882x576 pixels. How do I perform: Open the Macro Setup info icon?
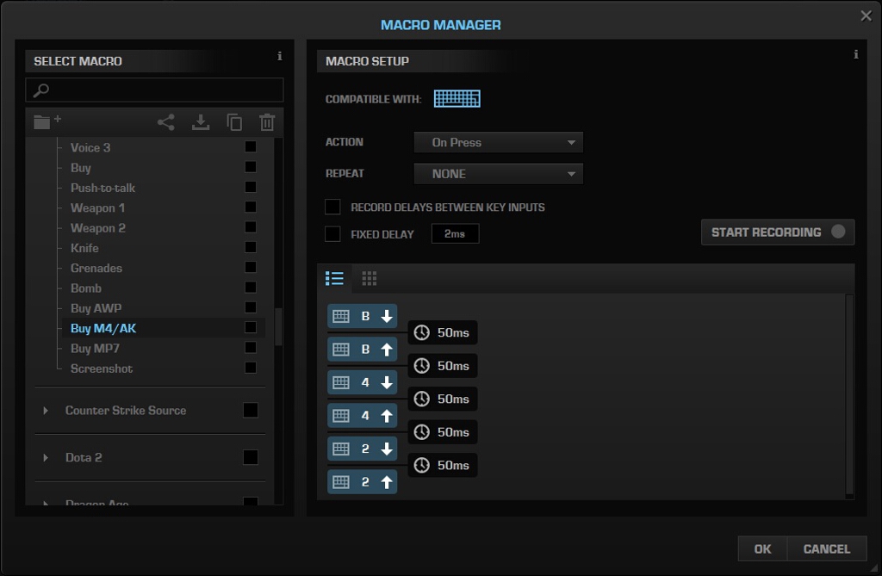tap(855, 55)
